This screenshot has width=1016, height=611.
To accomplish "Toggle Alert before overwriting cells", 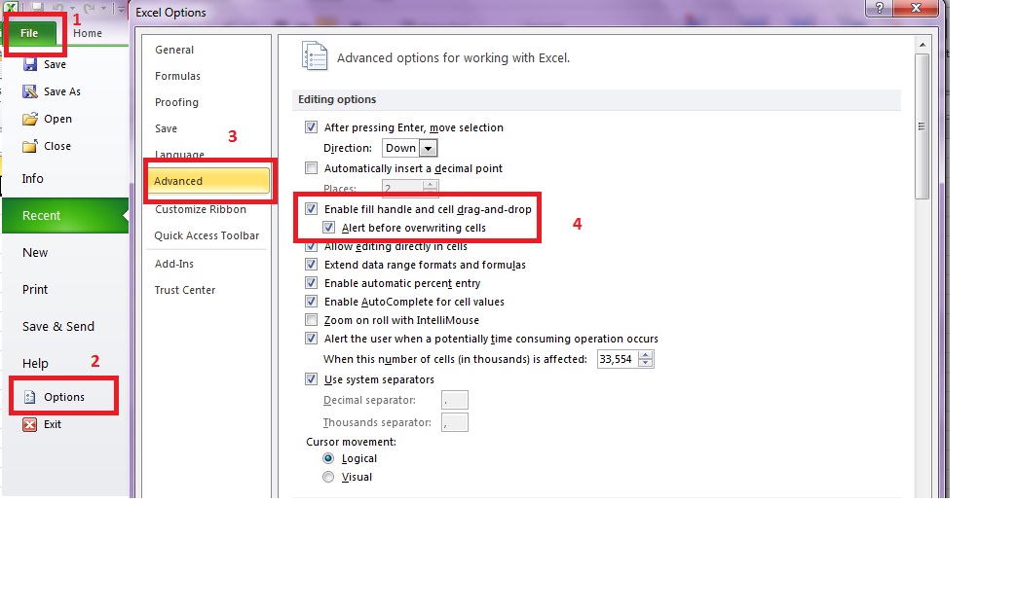I will (x=328, y=228).
